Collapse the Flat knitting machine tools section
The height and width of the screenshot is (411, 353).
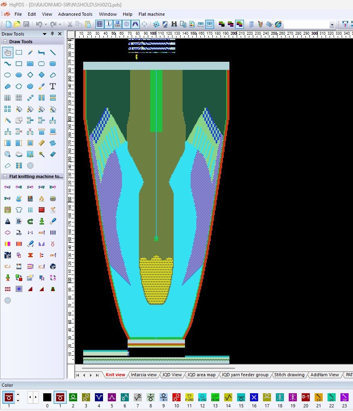(5, 176)
